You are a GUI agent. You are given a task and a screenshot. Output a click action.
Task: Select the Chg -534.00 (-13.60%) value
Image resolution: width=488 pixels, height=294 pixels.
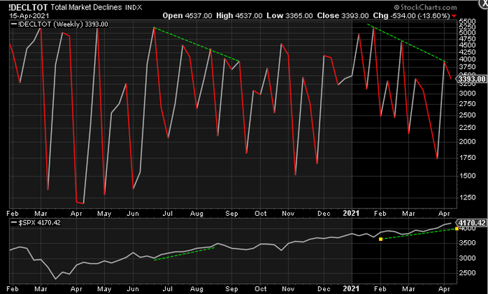(x=411, y=16)
